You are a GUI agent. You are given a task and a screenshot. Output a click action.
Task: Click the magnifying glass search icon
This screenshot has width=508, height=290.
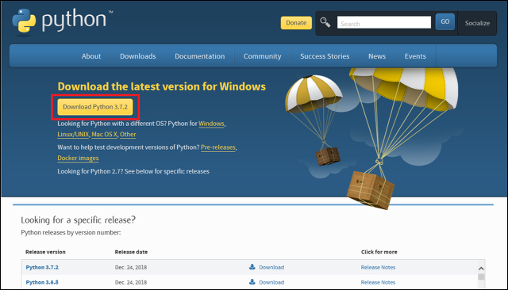pyautogui.click(x=325, y=22)
